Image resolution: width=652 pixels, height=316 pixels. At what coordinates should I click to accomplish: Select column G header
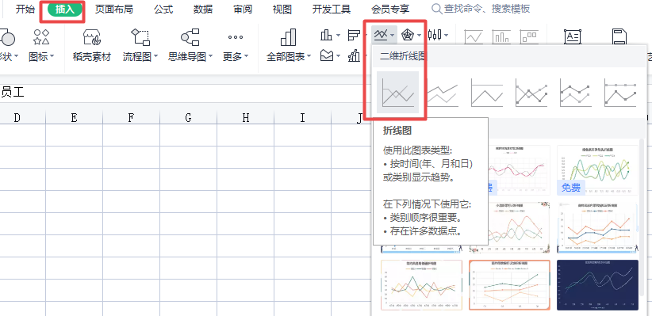(x=188, y=118)
